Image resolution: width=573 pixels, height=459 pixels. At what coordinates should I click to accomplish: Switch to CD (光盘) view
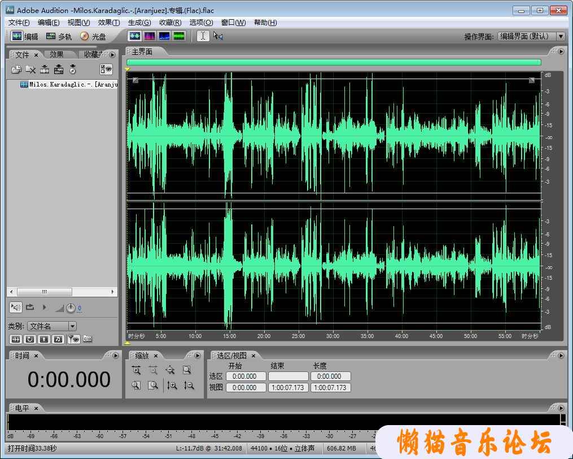93,36
